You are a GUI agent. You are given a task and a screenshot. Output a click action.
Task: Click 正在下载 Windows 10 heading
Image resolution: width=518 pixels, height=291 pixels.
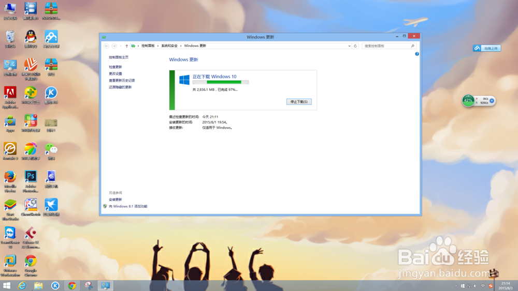coord(214,76)
